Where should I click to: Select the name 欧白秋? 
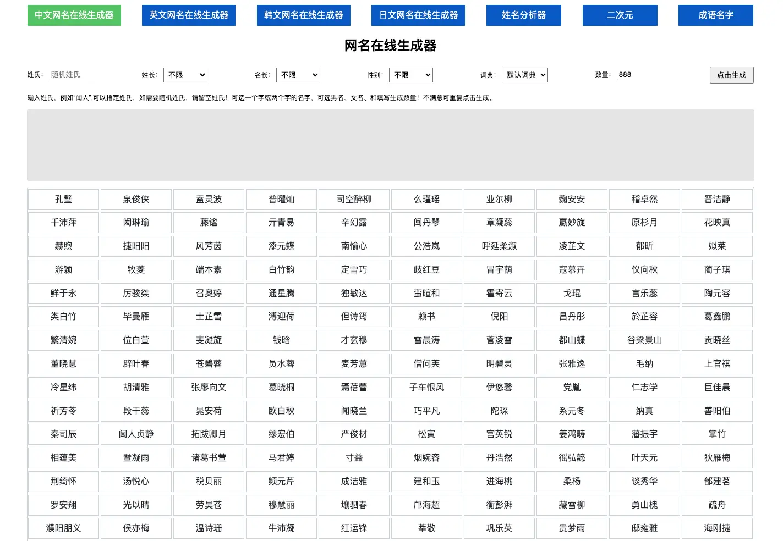tap(282, 411)
